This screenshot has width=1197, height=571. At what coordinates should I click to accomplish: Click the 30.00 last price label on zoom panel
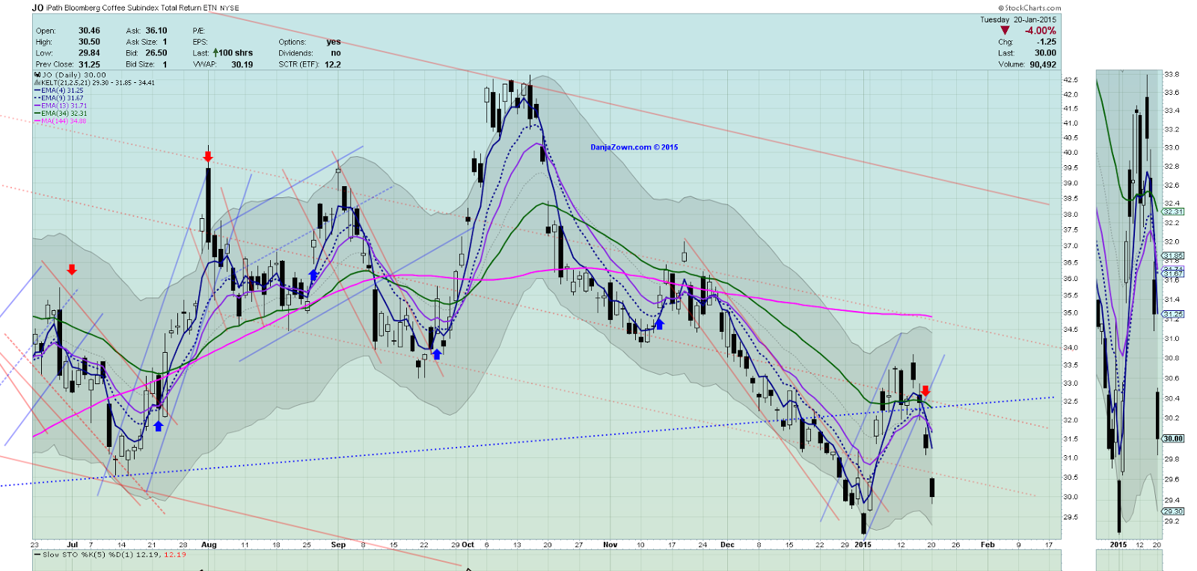click(x=1173, y=439)
